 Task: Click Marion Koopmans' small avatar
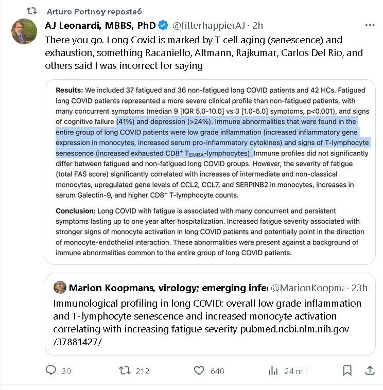(x=60, y=287)
